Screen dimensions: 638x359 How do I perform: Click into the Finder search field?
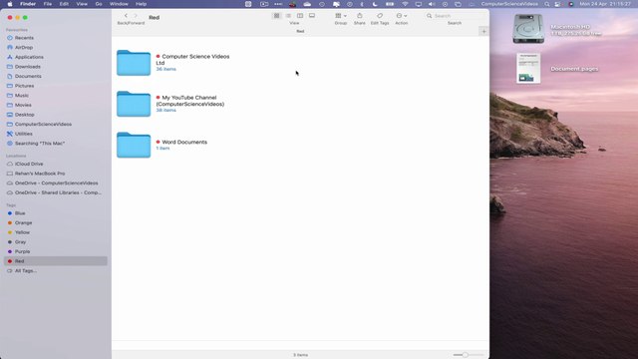click(x=455, y=16)
